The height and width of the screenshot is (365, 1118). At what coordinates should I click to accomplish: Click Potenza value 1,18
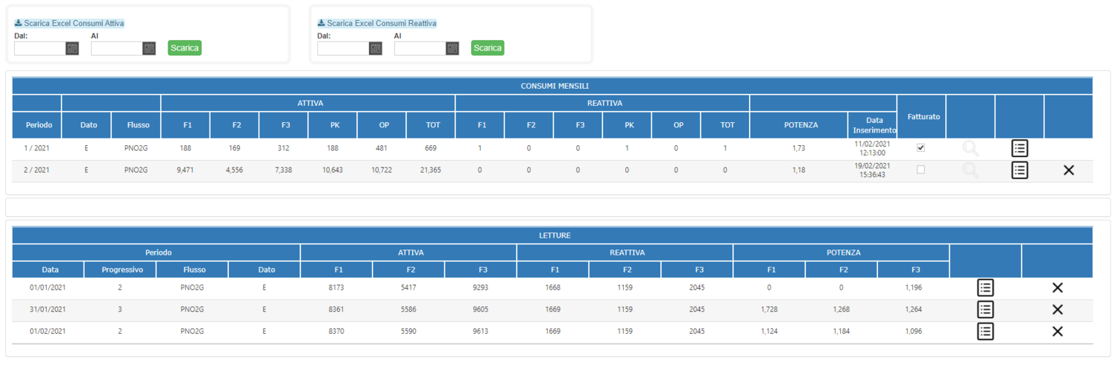tap(798, 171)
